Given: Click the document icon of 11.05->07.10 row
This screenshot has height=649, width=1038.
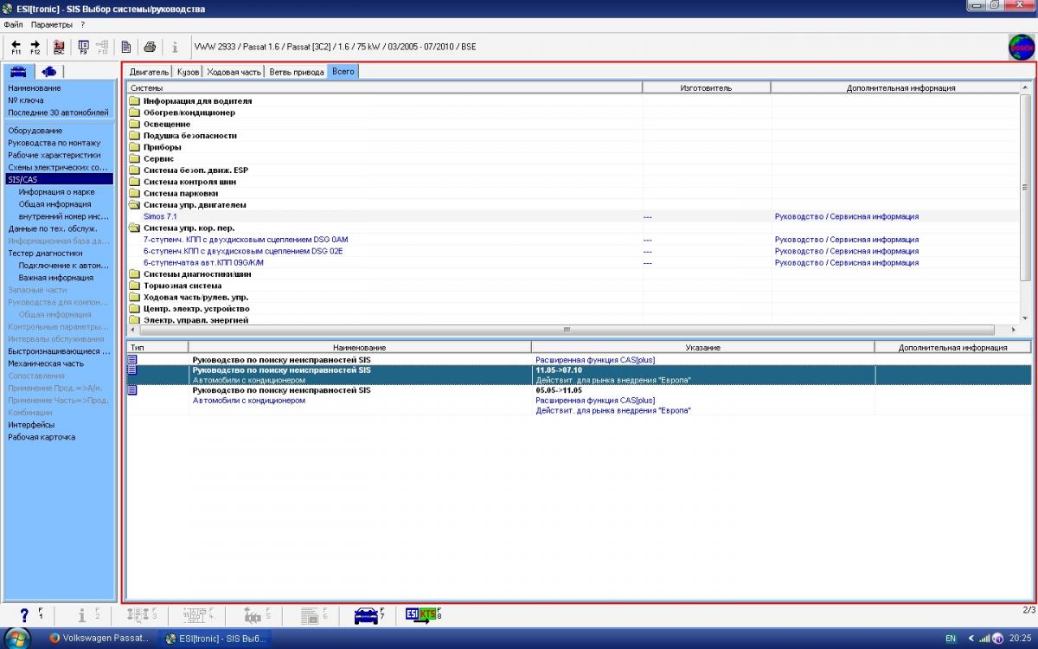Looking at the screenshot, I should point(132,369).
